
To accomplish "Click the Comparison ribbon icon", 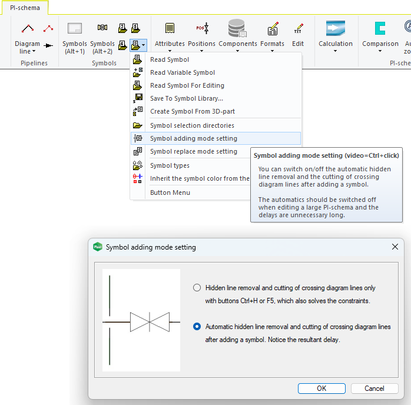I will [x=380, y=28].
